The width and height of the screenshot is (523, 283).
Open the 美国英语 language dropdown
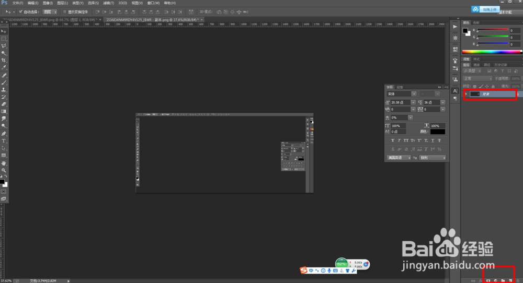[399, 158]
